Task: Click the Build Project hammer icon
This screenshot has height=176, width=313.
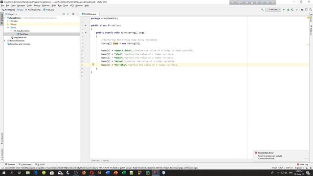Action: point(262,10)
